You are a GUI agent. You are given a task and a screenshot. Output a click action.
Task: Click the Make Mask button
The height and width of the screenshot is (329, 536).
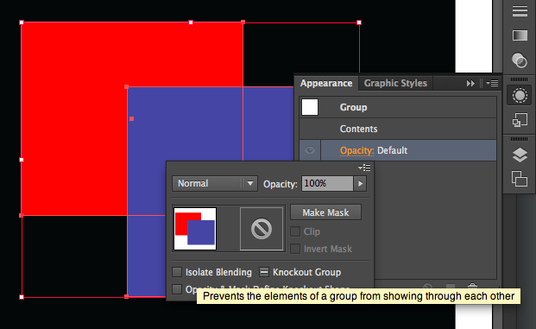[325, 212]
